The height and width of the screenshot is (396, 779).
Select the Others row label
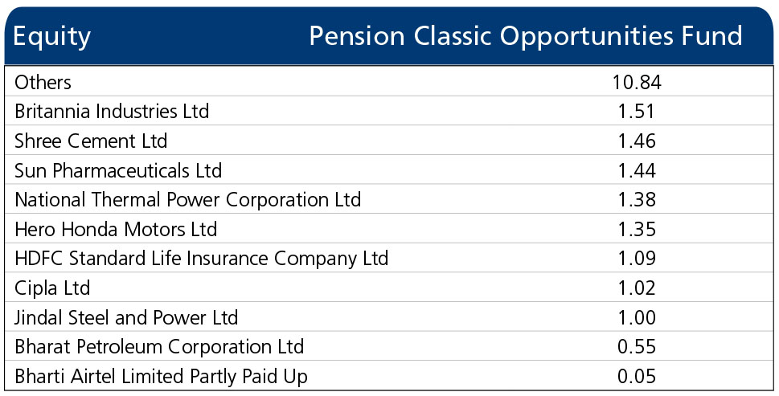43,82
